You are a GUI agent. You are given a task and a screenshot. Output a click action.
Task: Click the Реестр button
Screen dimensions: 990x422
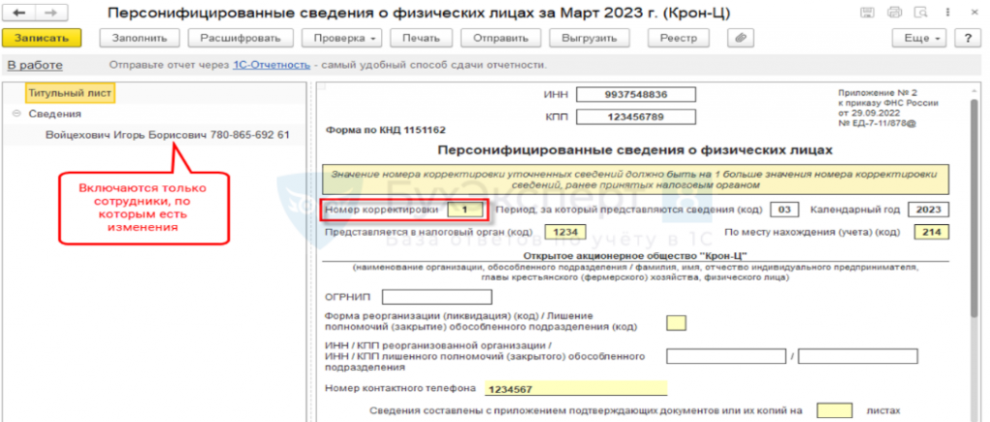point(679,38)
